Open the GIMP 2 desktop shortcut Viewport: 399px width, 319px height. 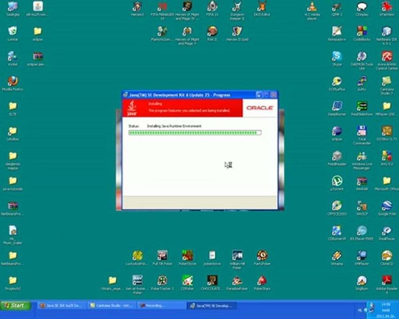coord(336,9)
